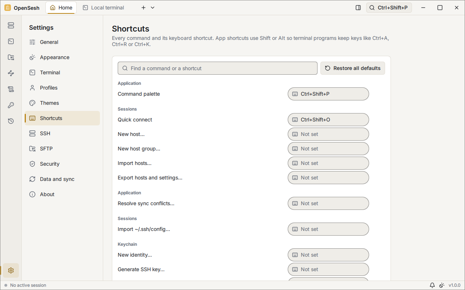Open the Profiles settings section
Viewport: 465px width, 290px height.
click(x=62, y=88)
